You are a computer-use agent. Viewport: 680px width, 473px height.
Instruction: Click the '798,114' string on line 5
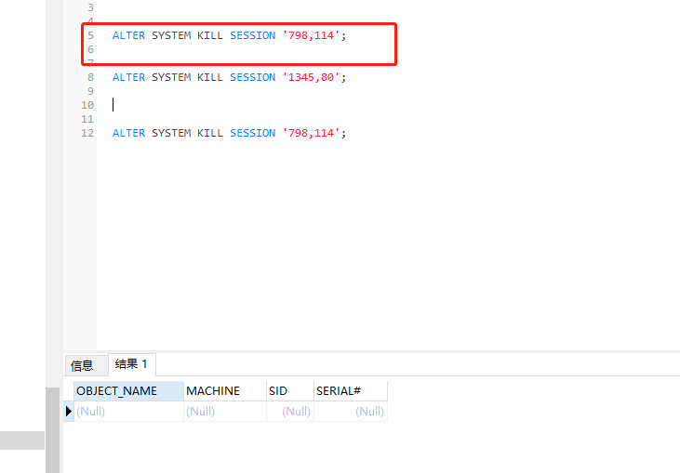[311, 35]
